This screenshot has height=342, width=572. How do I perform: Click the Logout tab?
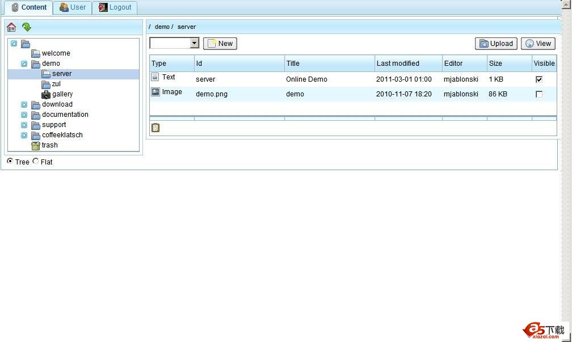(115, 7)
